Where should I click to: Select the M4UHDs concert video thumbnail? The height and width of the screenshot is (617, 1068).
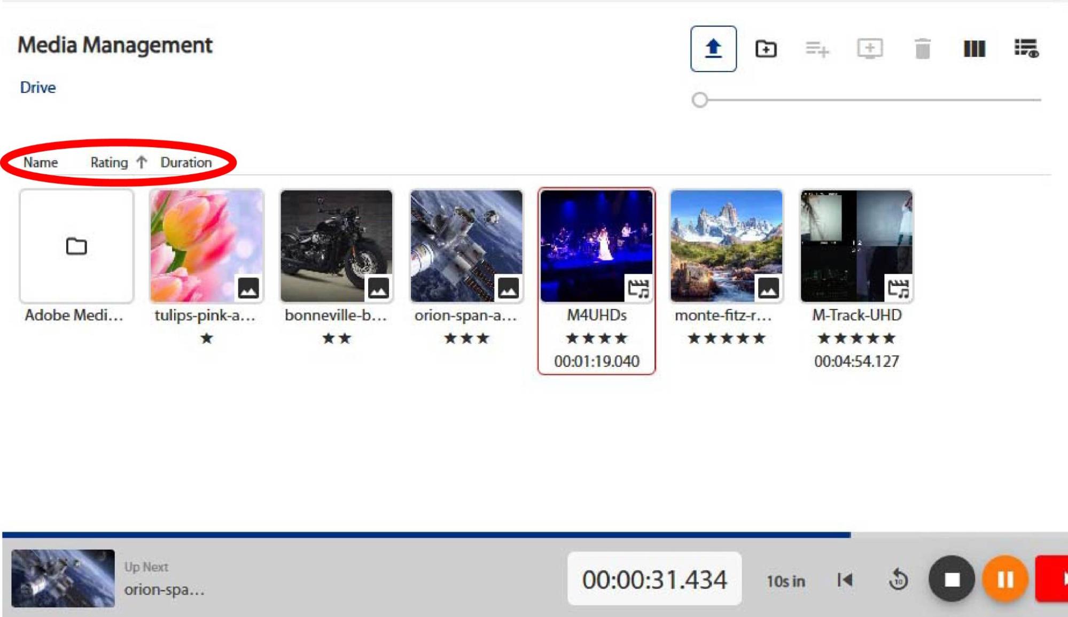coord(597,246)
